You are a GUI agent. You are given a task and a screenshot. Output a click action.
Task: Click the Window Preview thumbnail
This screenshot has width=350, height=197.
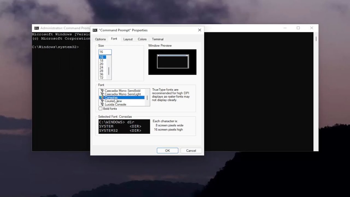tap(172, 62)
